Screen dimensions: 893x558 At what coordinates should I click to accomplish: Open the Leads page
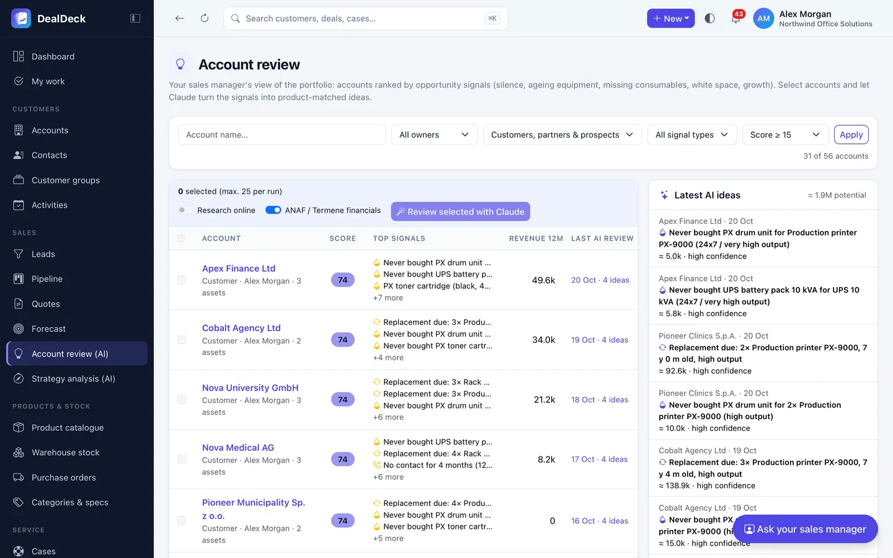click(x=77, y=254)
